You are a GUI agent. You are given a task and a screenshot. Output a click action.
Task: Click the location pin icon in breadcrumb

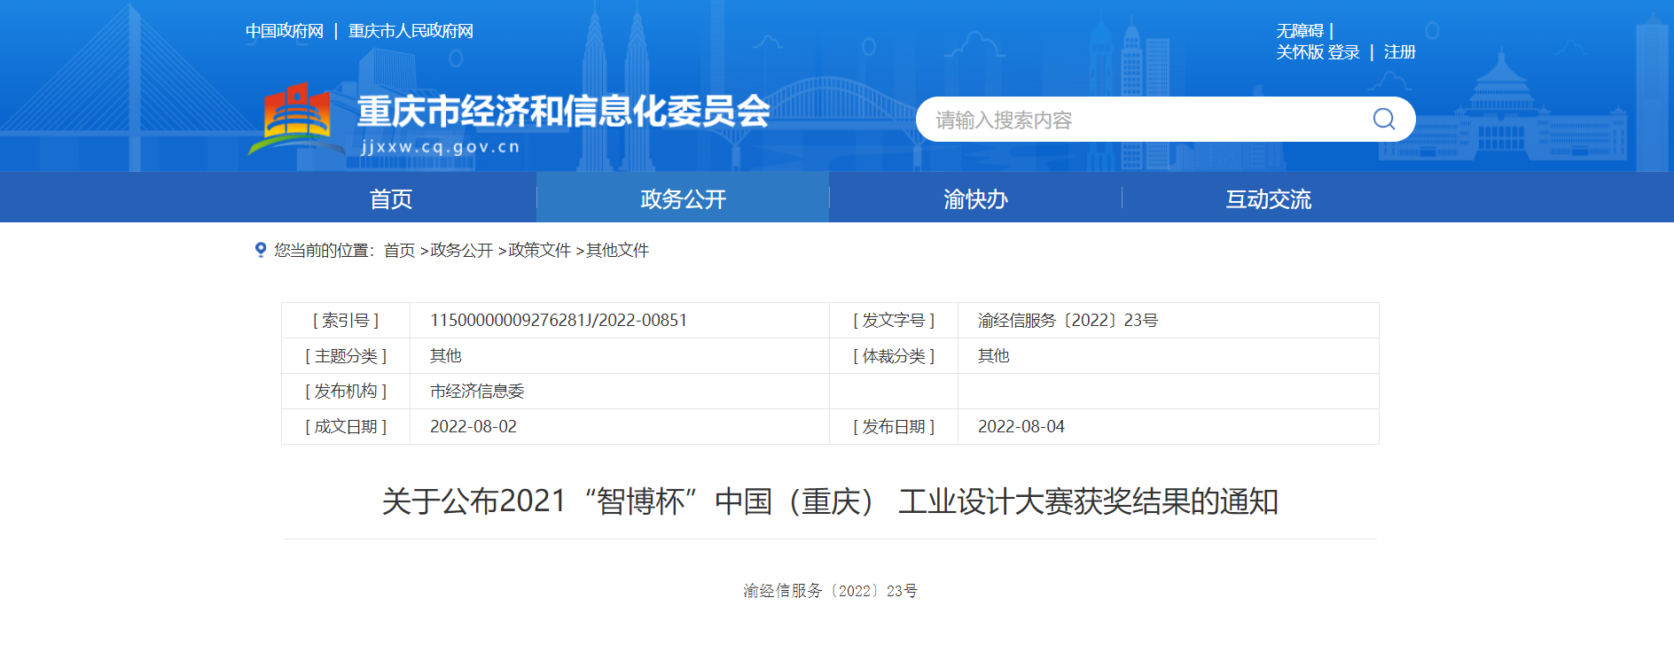pos(260,250)
